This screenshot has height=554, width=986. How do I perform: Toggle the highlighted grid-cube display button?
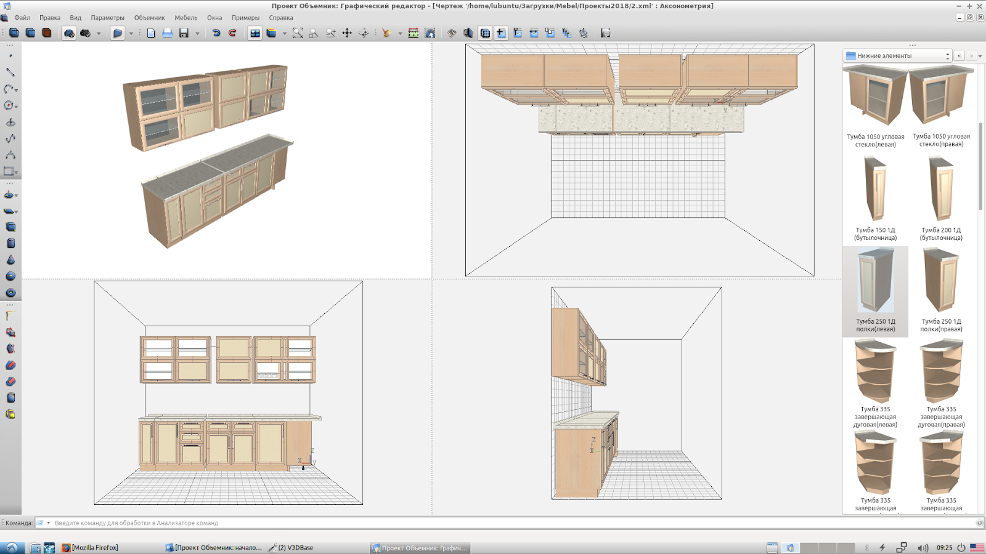[x=485, y=33]
